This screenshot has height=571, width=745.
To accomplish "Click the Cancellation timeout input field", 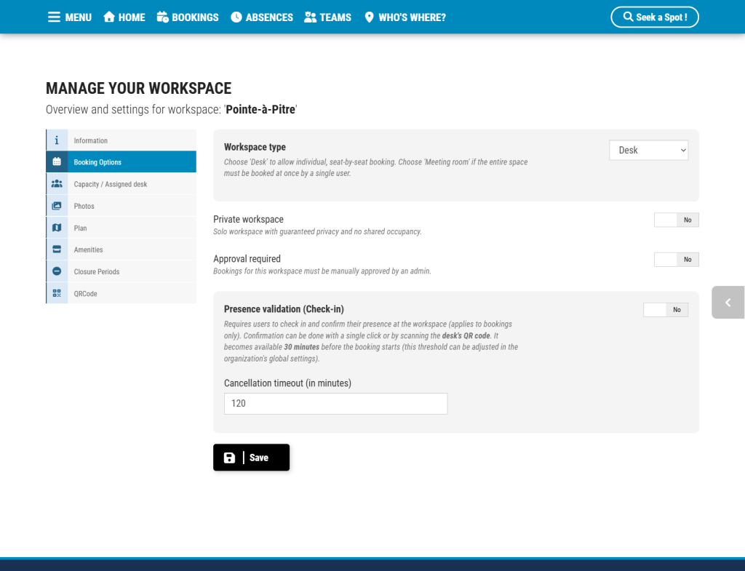I will (x=335, y=403).
